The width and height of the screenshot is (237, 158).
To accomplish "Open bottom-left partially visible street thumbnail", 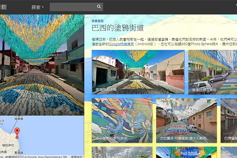I will (122, 152).
